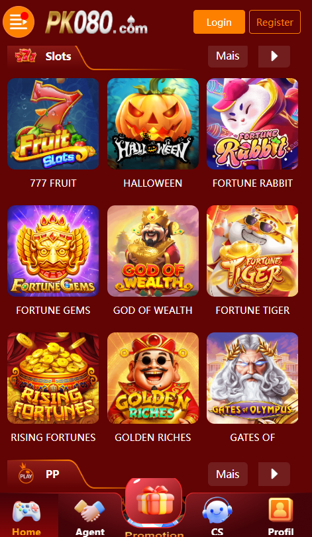Tap the Home gamepad icon

(26, 512)
